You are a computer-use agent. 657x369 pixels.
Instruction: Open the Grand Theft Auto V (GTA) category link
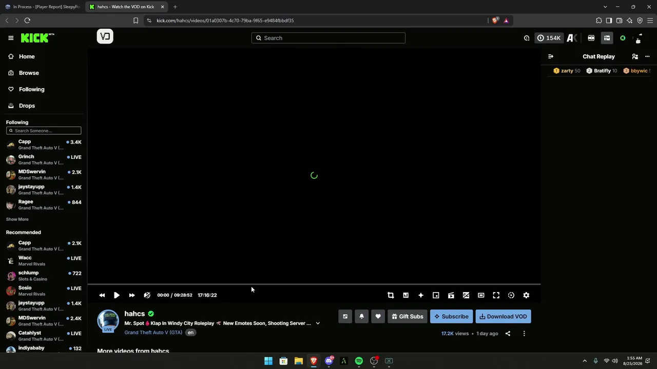click(153, 333)
